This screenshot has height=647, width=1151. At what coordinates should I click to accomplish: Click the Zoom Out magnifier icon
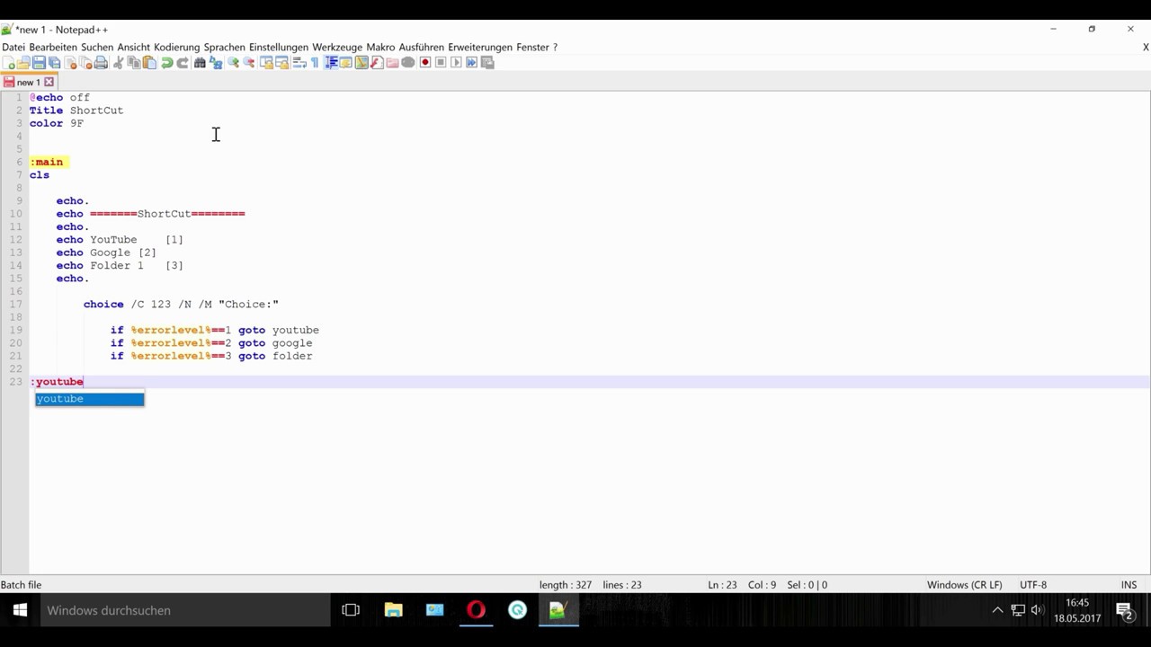point(249,63)
